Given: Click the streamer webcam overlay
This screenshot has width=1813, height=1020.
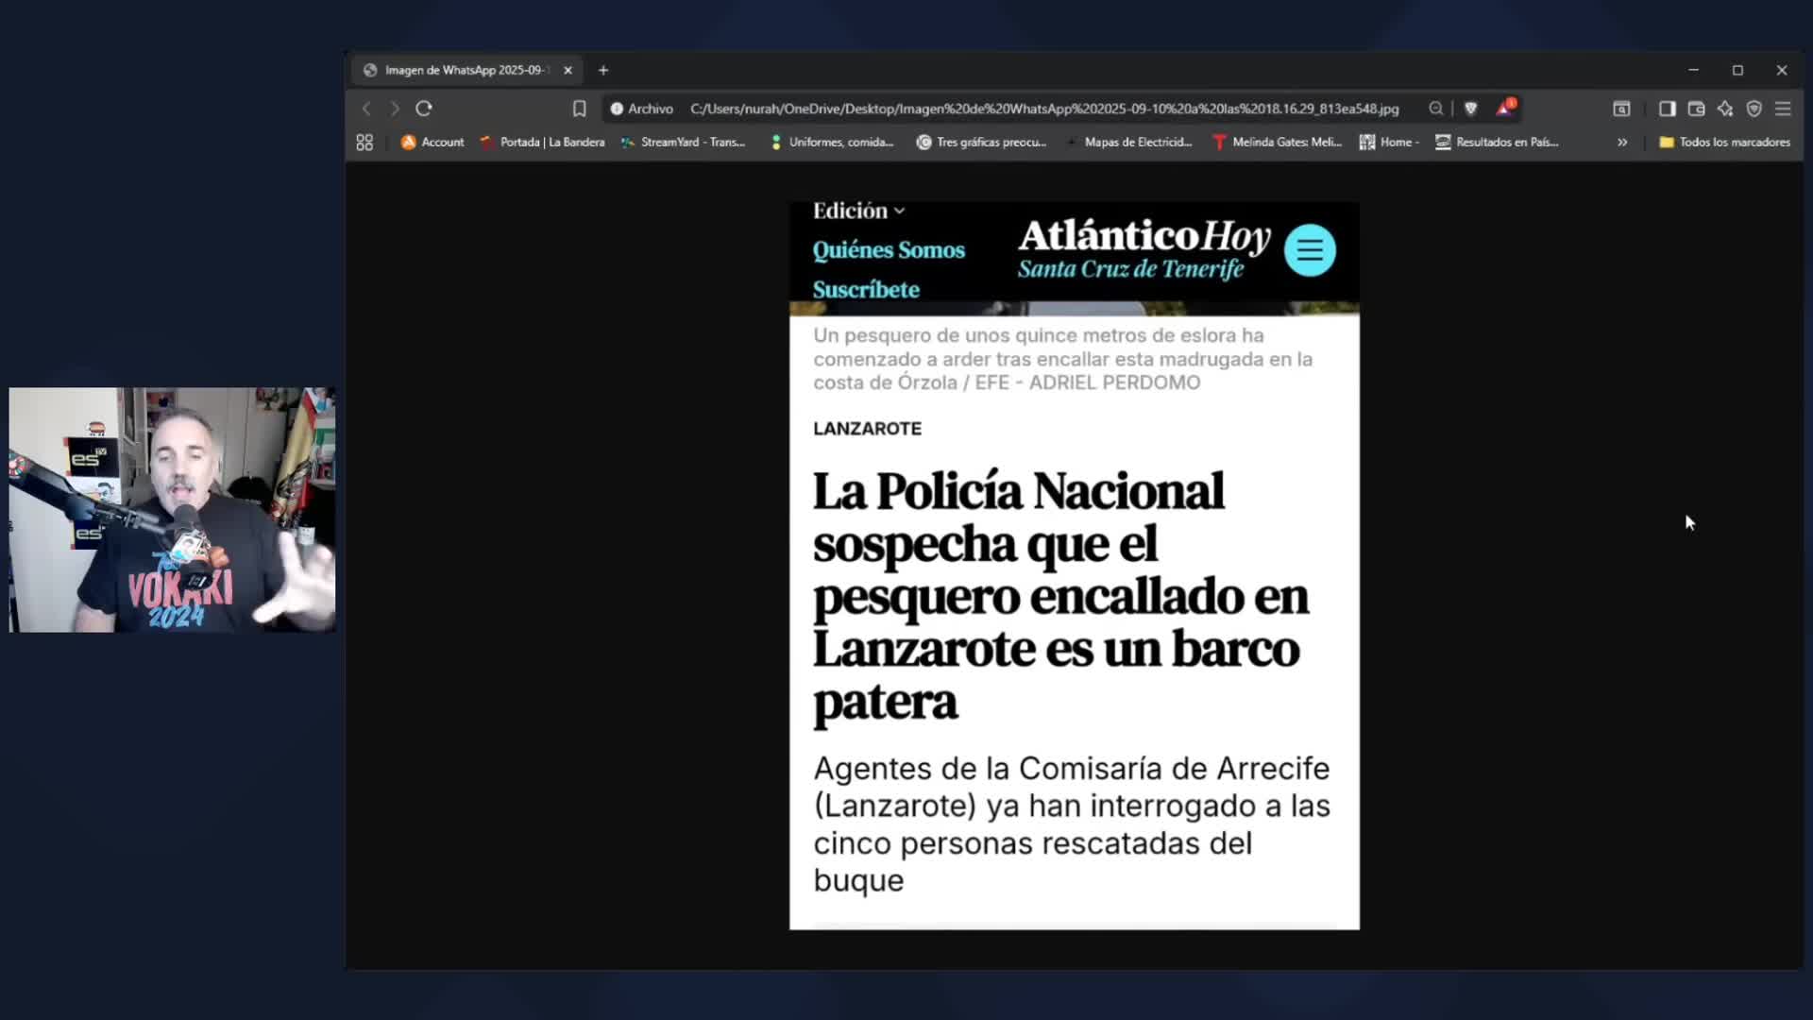Looking at the screenshot, I should [x=172, y=510].
